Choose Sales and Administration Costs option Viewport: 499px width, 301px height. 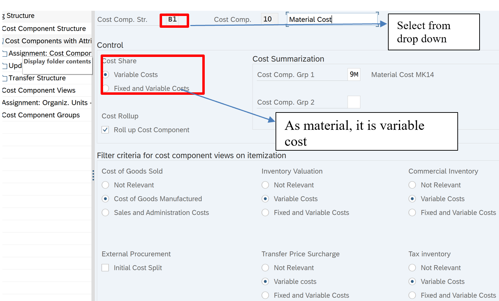pyautogui.click(x=105, y=212)
